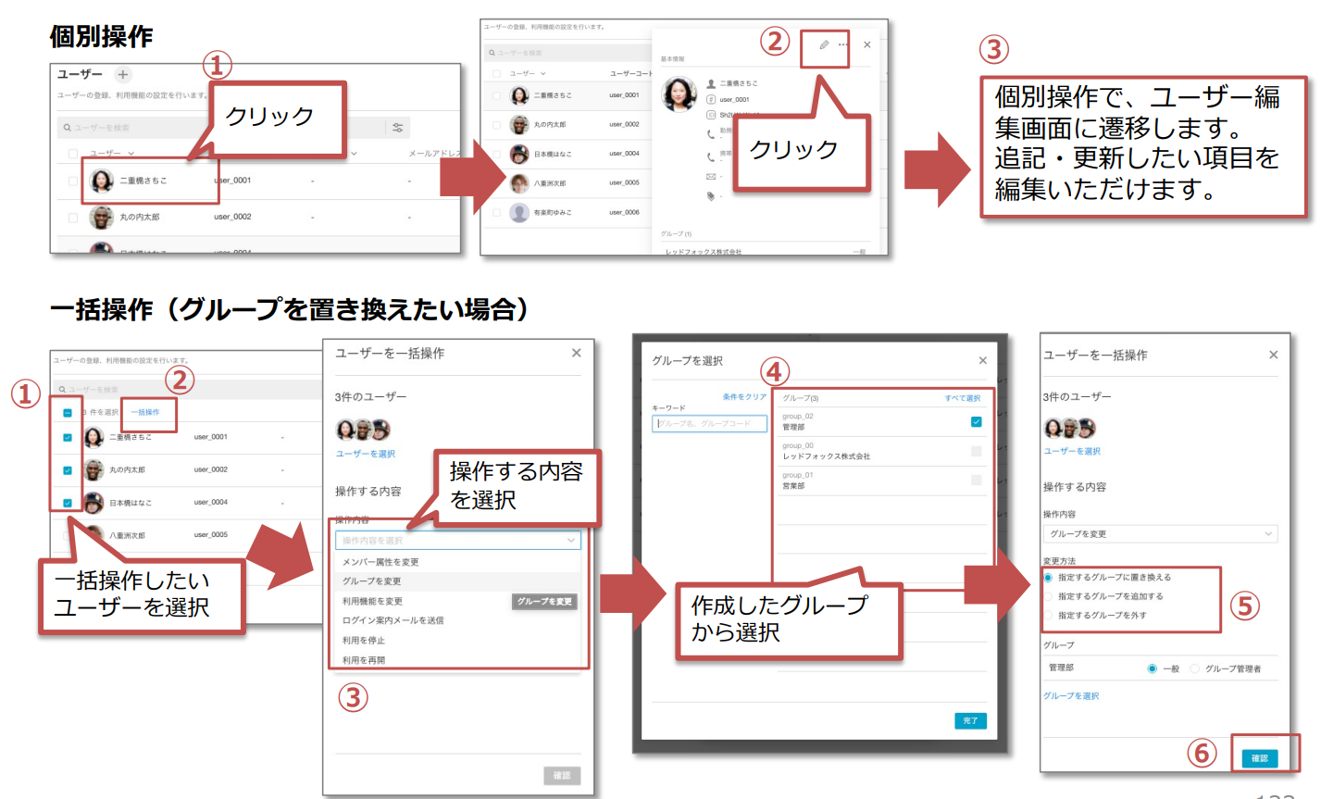
Task: Tick the 有楽町ゆみこ row checkbox
Action: click(497, 212)
